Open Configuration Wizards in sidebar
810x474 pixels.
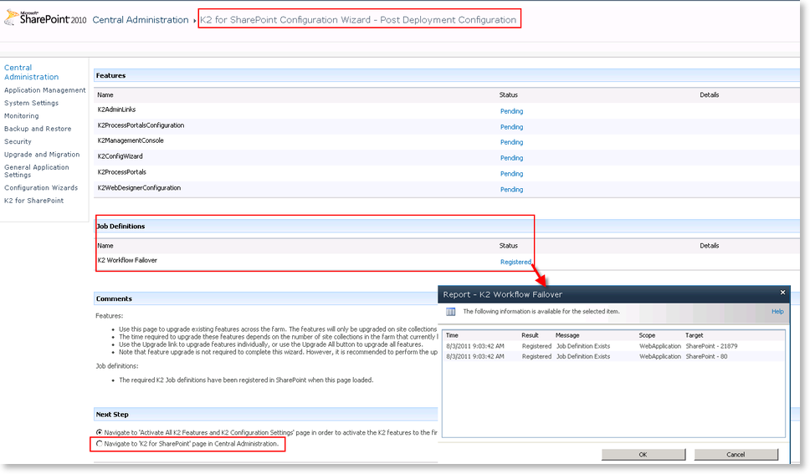tap(41, 188)
